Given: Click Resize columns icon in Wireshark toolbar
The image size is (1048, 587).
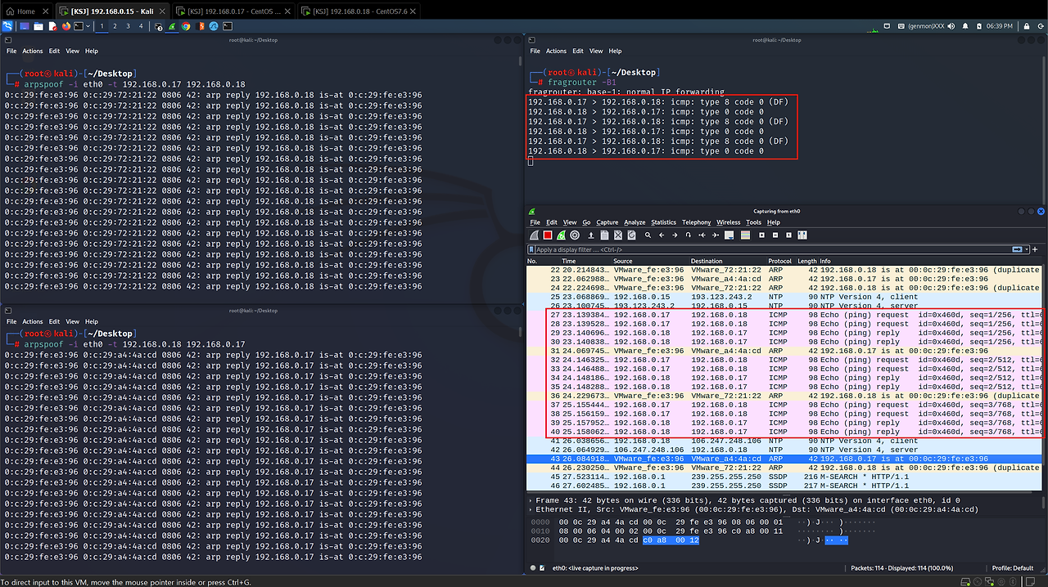Looking at the screenshot, I should [x=802, y=235].
